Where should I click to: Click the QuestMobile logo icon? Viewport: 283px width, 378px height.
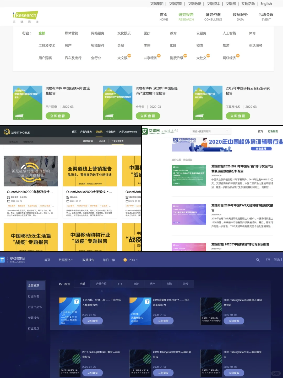pyautogui.click(x=7, y=132)
